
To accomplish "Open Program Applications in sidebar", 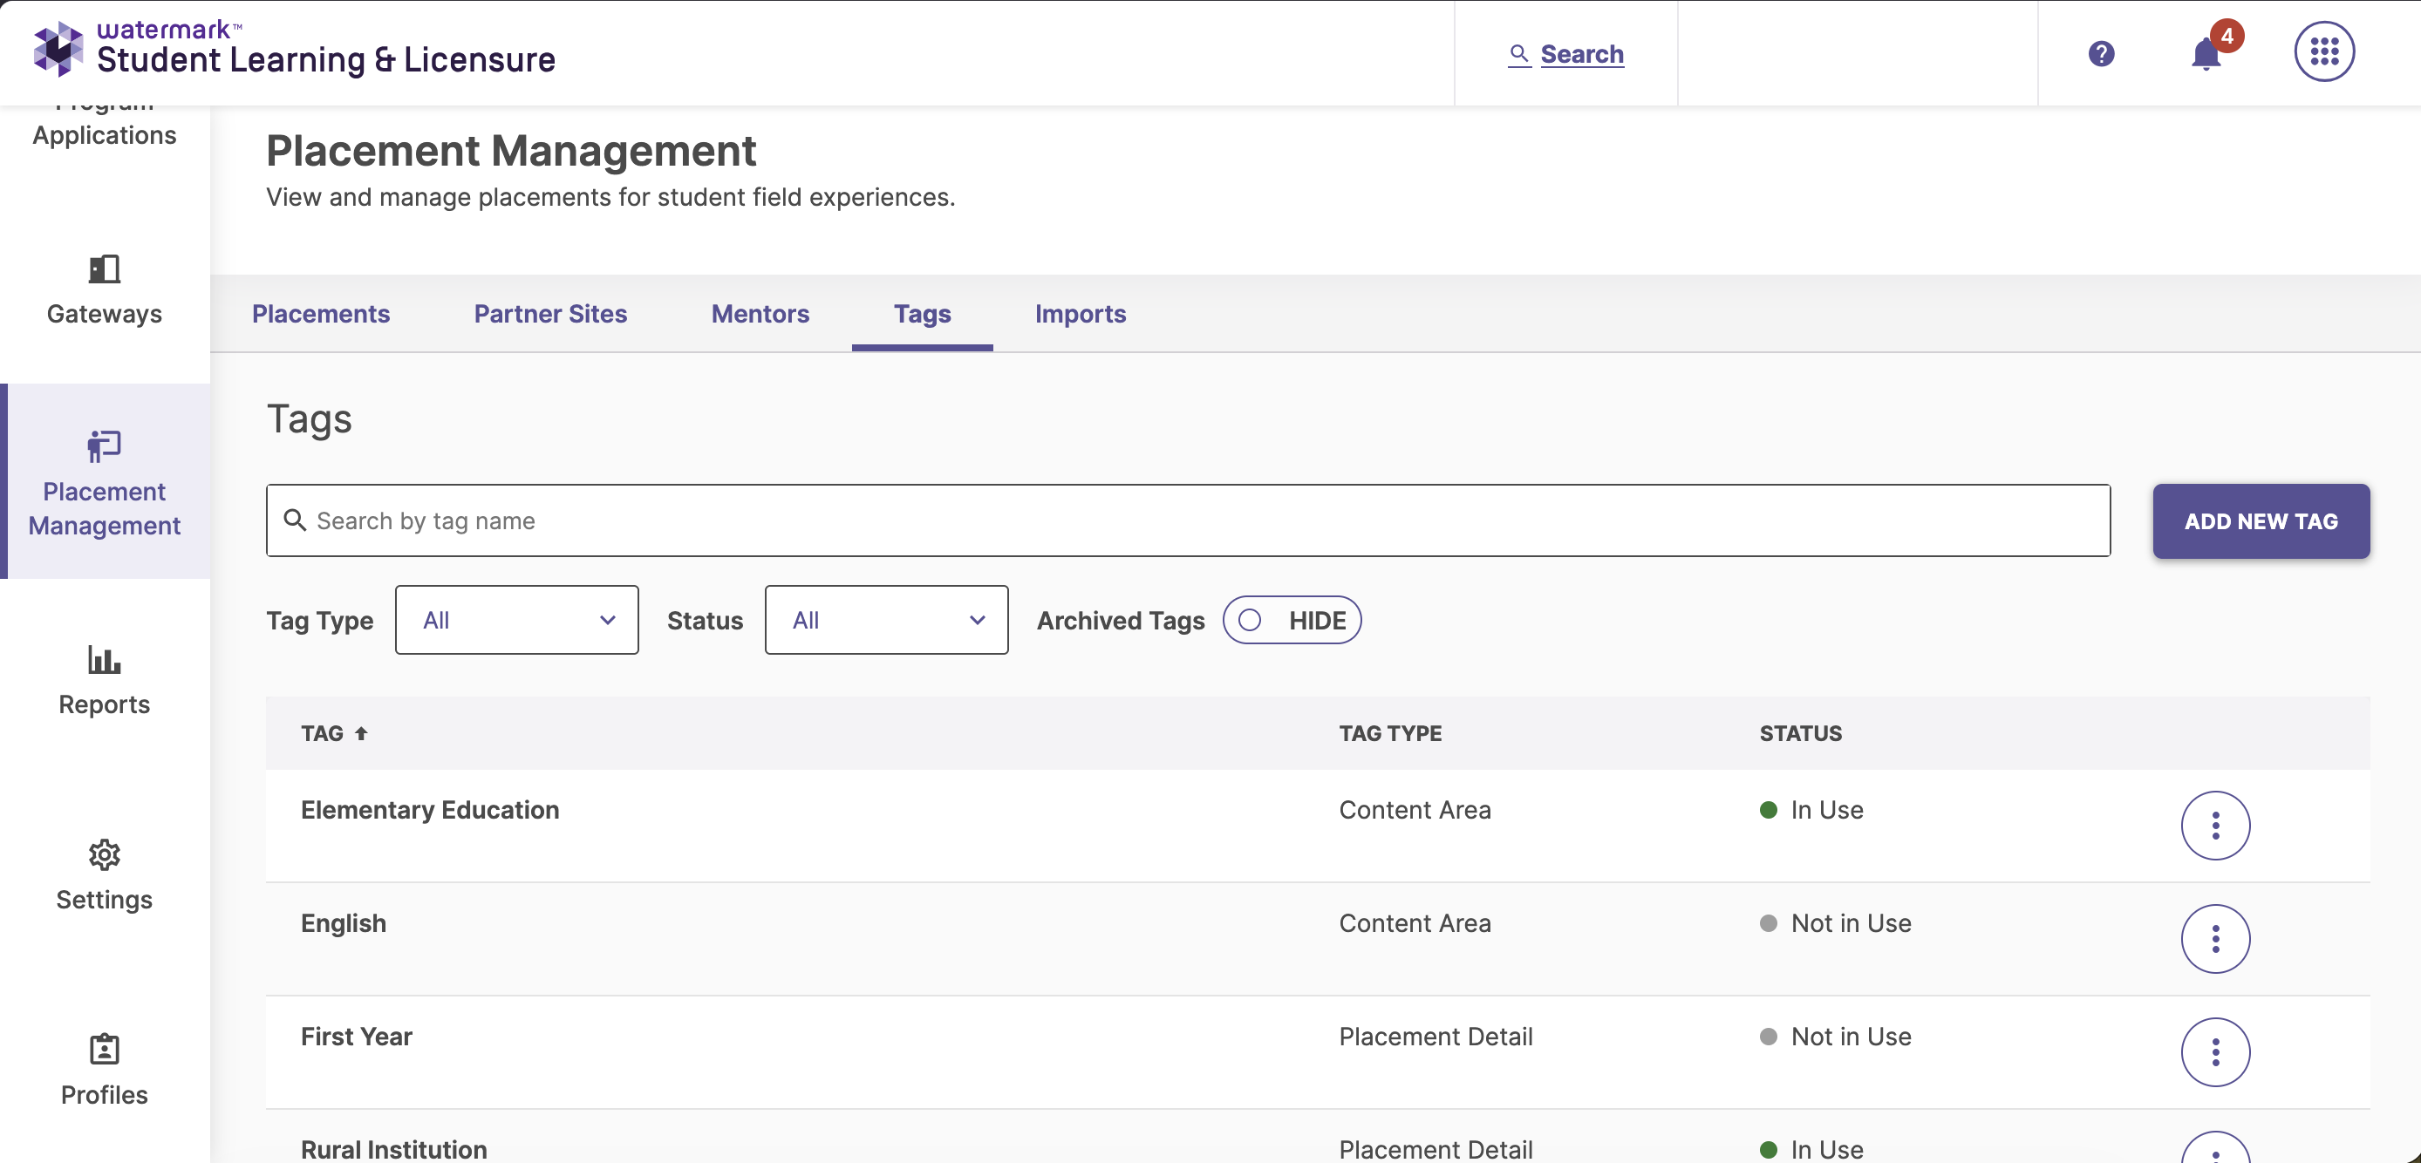I will 105,126.
